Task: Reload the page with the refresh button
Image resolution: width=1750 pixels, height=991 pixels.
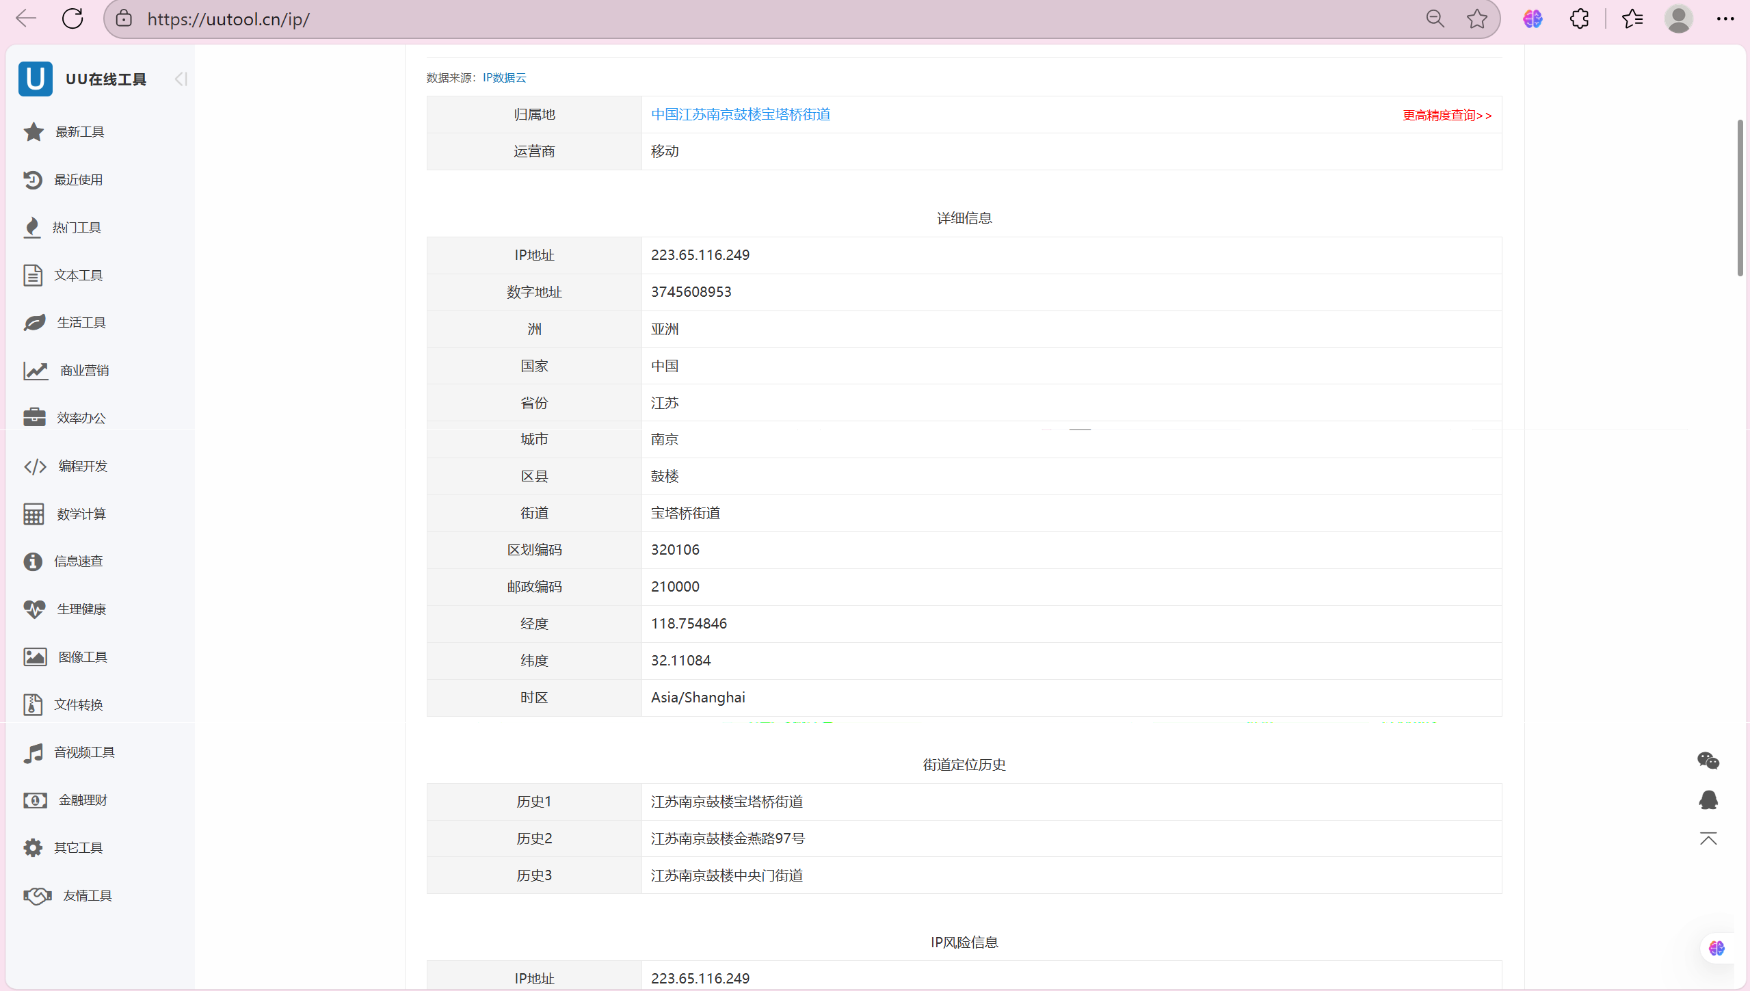Action: tap(72, 19)
